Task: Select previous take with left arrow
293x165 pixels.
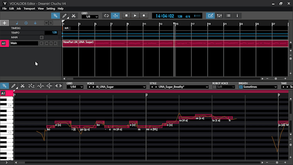Action: (283, 87)
